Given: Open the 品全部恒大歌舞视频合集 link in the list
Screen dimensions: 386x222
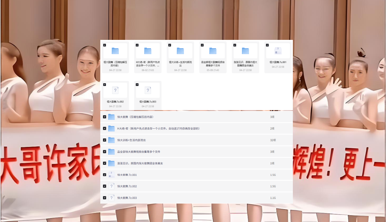Looking at the screenshot, I should pyautogui.click(x=139, y=151).
